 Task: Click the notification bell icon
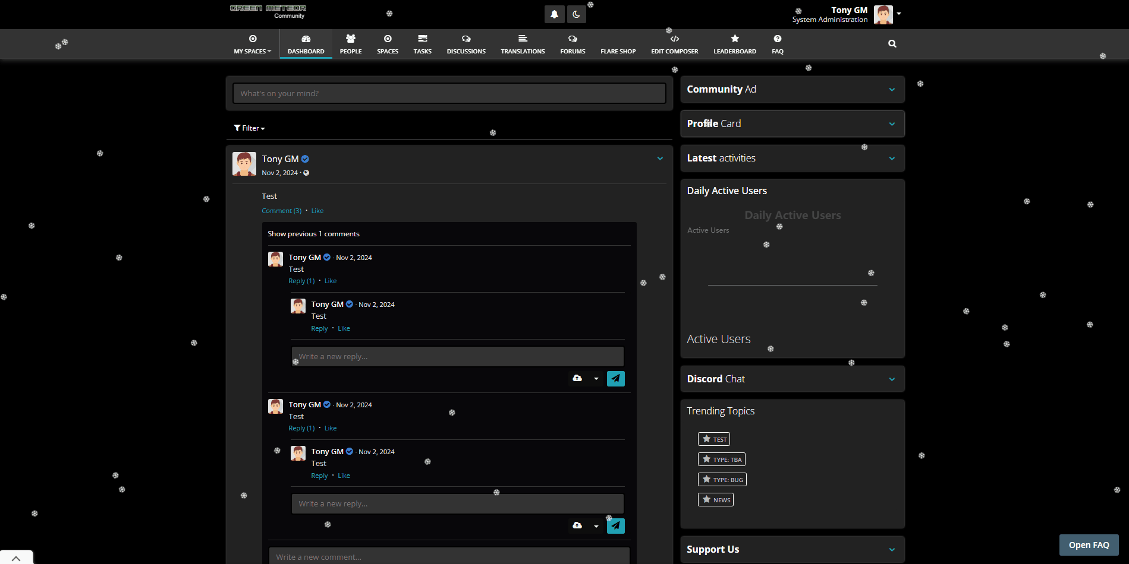554,14
